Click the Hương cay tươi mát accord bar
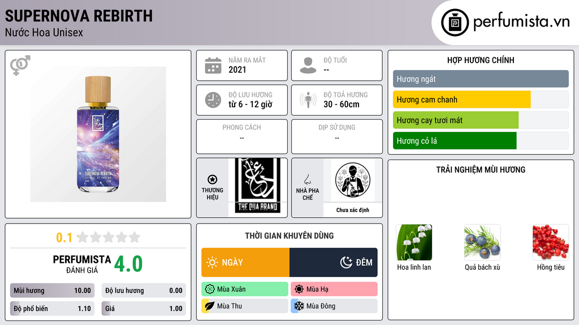 click(x=456, y=120)
